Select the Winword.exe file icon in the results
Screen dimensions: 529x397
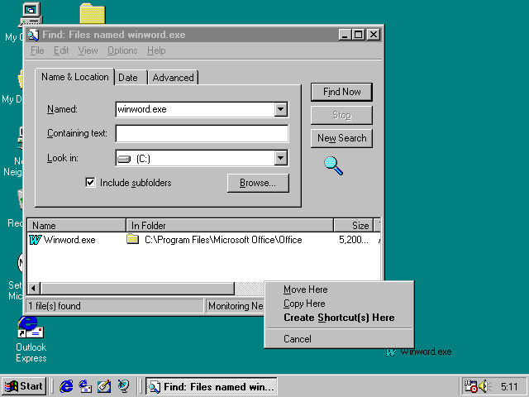click(36, 240)
